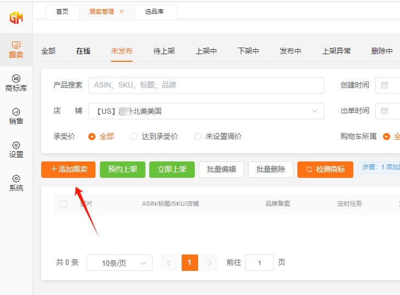Click calendar icon in 创建时间 field
The height and width of the screenshot is (295, 400).
[385, 85]
